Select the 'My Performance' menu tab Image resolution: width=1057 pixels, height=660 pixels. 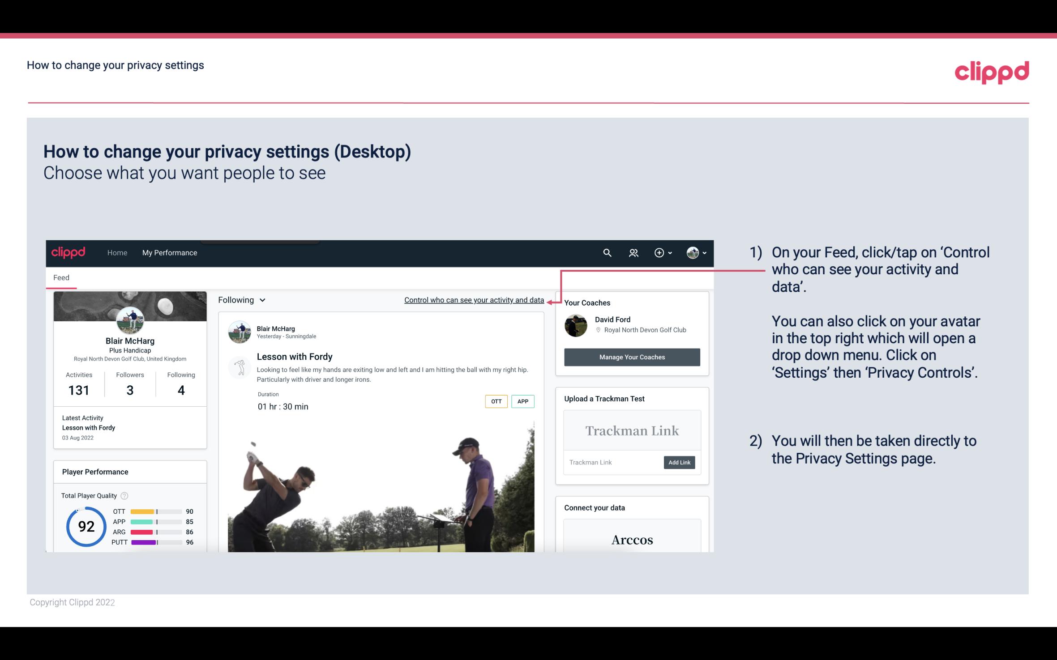click(170, 252)
